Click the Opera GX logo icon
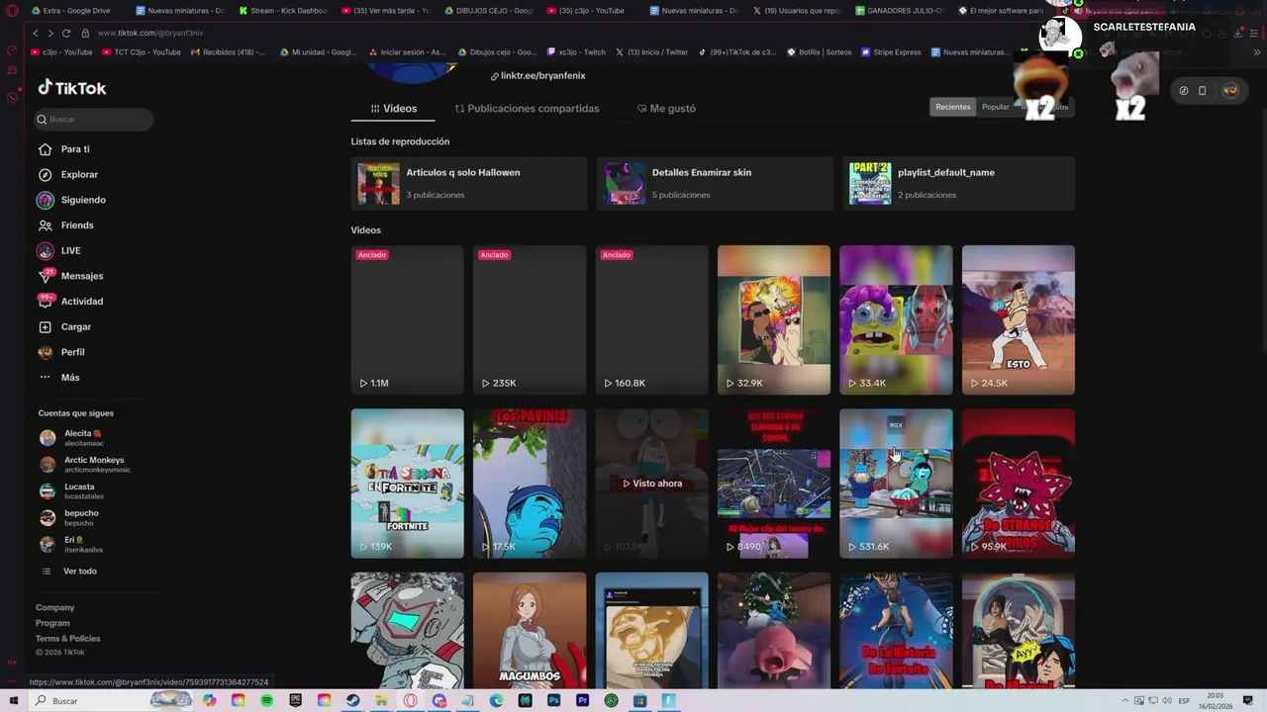 tap(12, 11)
